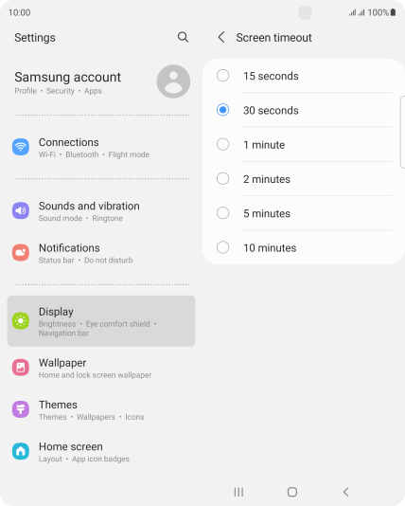Tap the Home screen house icon
Image resolution: width=405 pixels, height=506 pixels.
(21, 451)
